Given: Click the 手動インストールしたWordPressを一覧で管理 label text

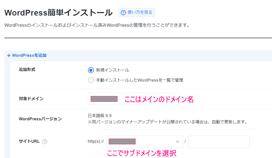Looking at the screenshot, I should point(139,80).
